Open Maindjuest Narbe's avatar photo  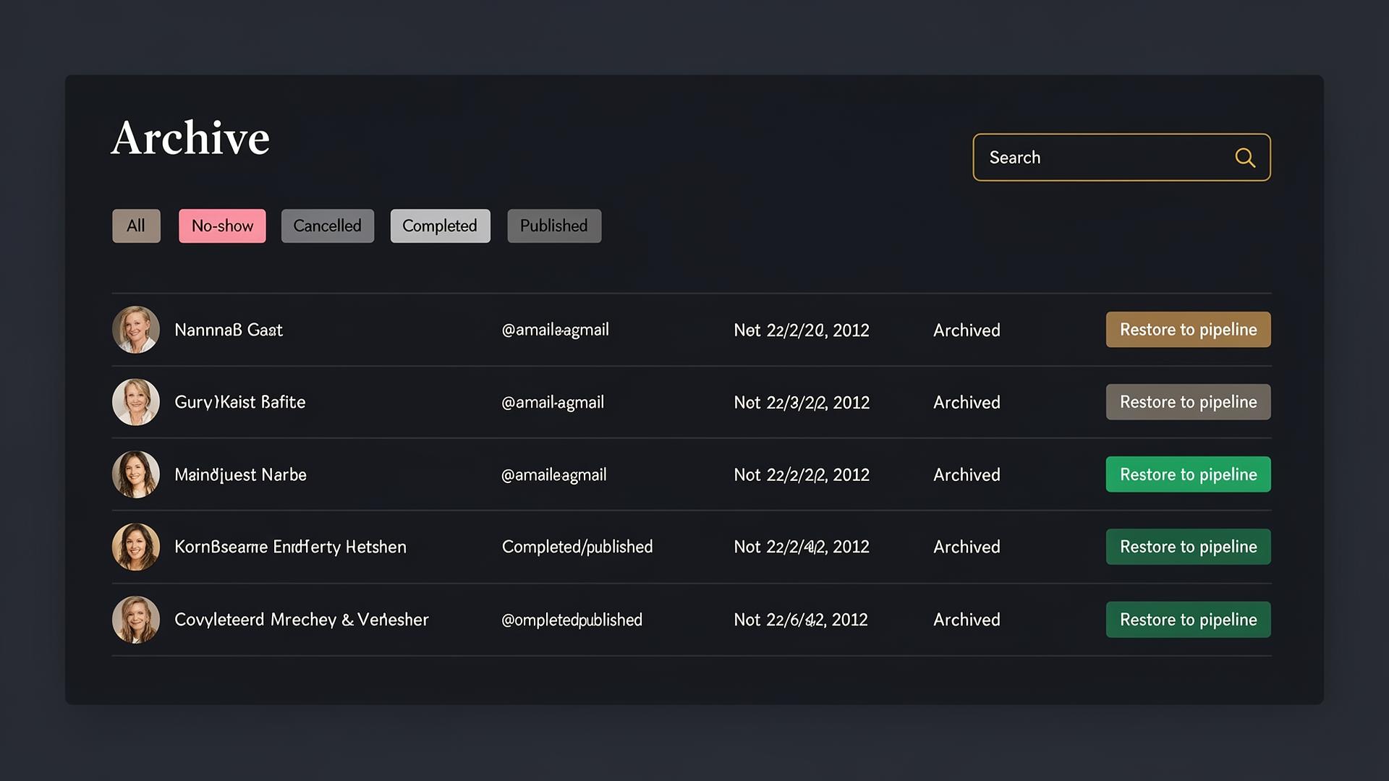pyautogui.click(x=136, y=474)
